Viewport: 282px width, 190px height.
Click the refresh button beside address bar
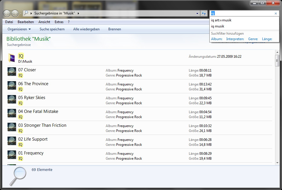coord(204,13)
